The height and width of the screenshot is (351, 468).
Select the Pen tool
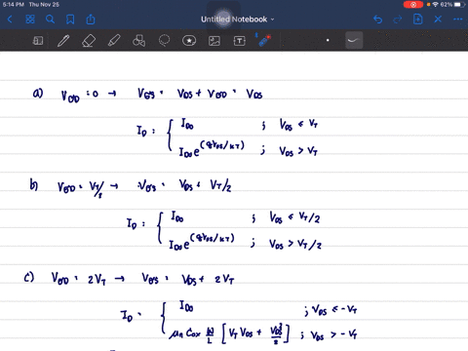[63, 41]
